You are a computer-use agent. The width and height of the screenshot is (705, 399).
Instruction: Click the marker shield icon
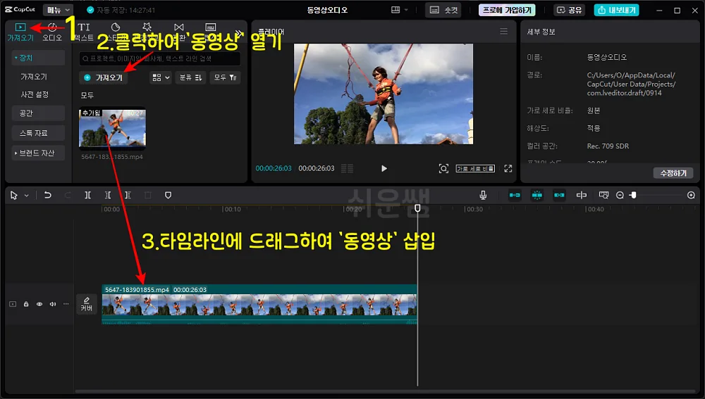[x=168, y=195]
